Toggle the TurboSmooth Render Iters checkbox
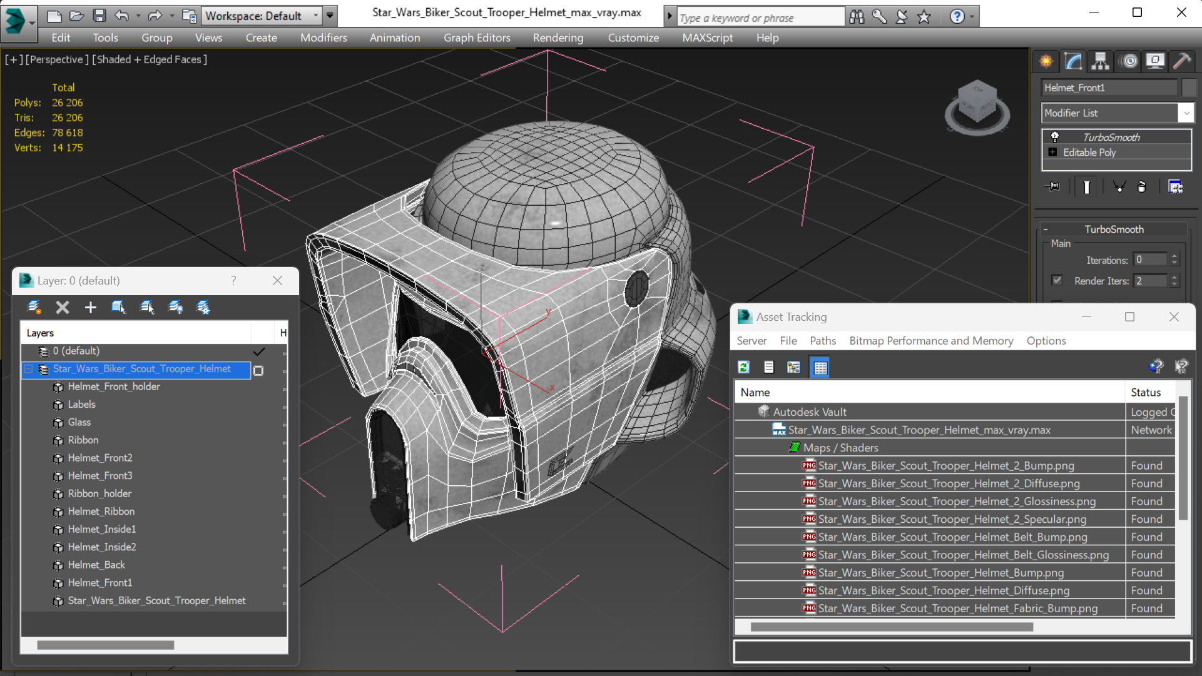The image size is (1202, 676). point(1057,280)
